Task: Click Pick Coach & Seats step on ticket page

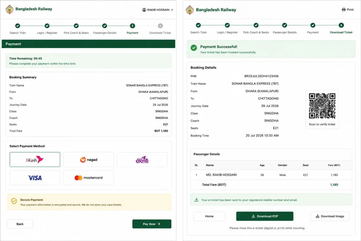Action: [256, 28]
